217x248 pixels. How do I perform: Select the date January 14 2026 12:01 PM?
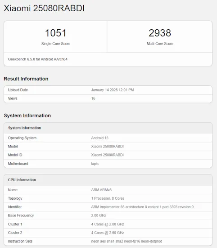[113, 90]
